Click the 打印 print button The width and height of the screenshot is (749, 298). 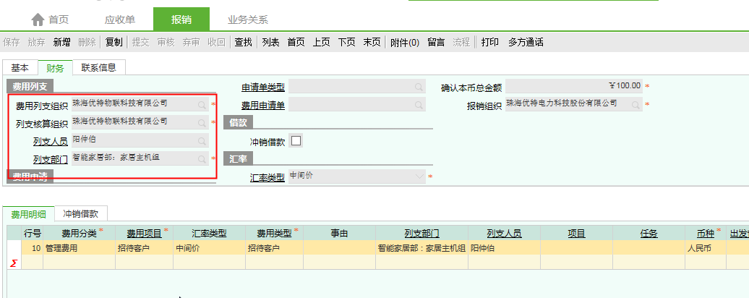(x=489, y=42)
